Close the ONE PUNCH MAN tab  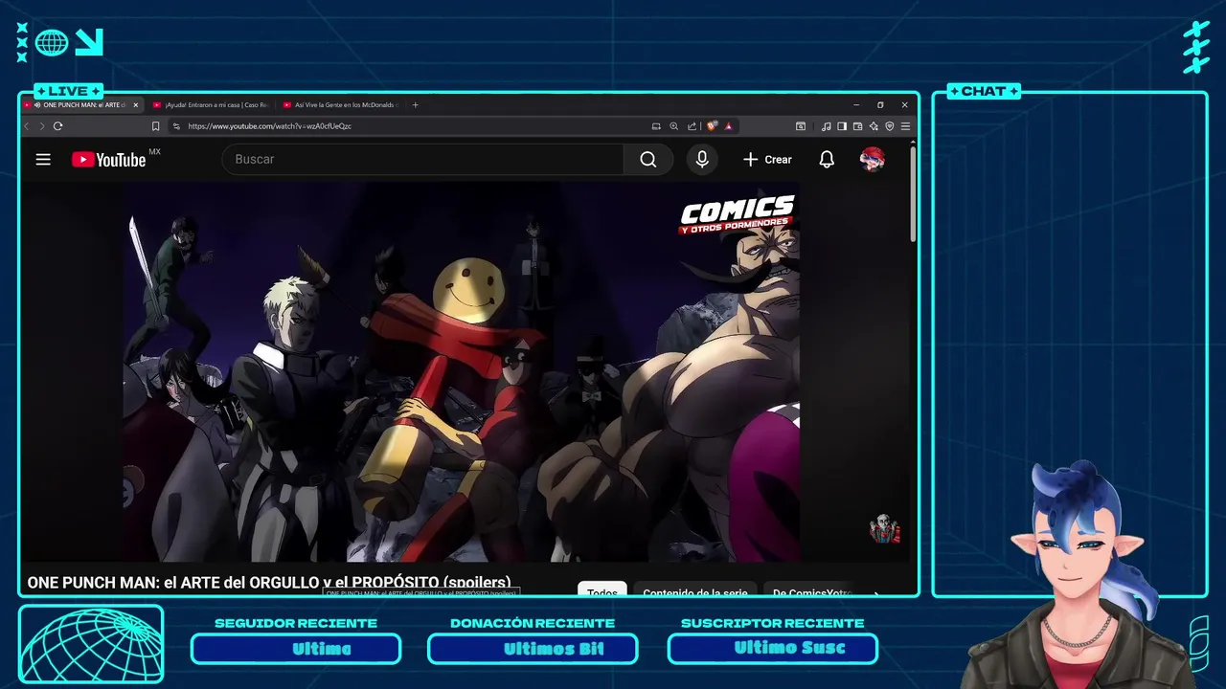pos(136,105)
